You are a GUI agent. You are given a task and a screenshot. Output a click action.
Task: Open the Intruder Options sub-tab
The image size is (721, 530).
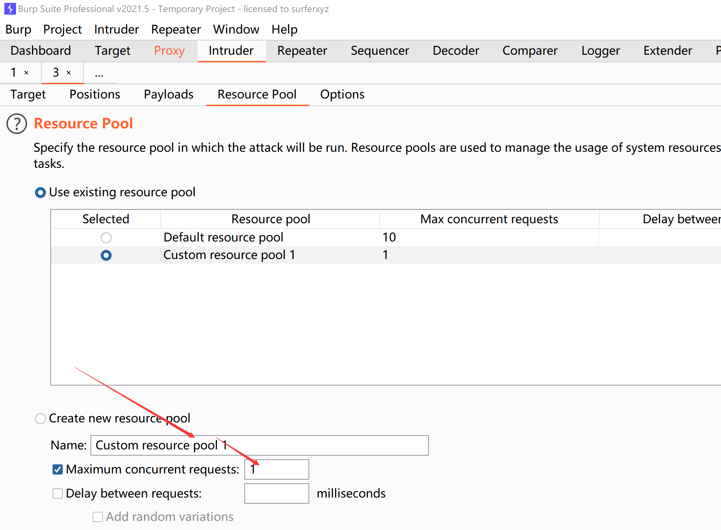tap(342, 94)
